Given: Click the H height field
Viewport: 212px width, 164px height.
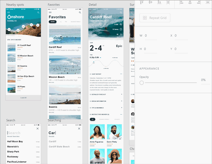Looking at the screenshot, I should tap(150, 49).
